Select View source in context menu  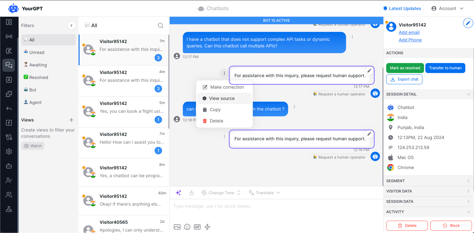pyautogui.click(x=222, y=99)
